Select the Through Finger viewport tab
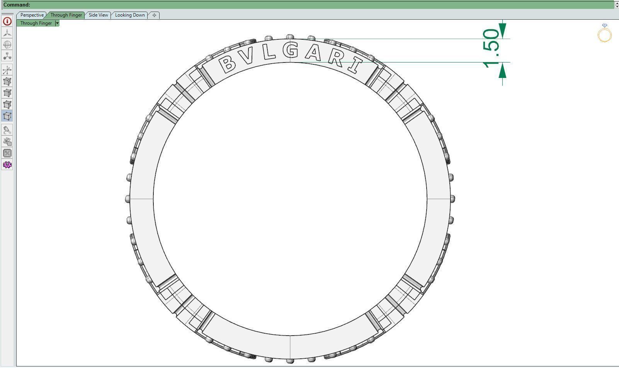The height and width of the screenshot is (368, 619). (66, 15)
